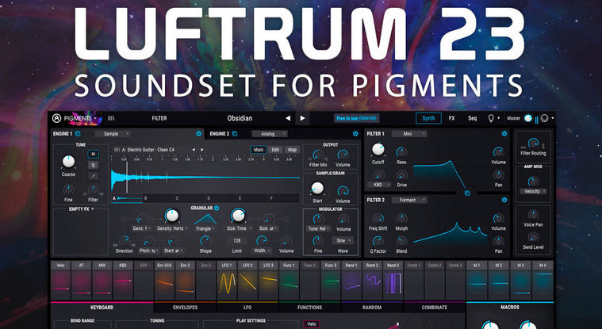Screen dimensions: 602x329
Task: Toggle Filter 2 power button
Action: pyautogui.click(x=504, y=200)
